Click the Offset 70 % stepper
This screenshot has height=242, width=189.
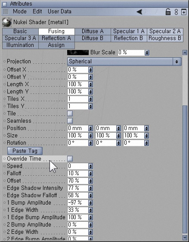(90, 181)
